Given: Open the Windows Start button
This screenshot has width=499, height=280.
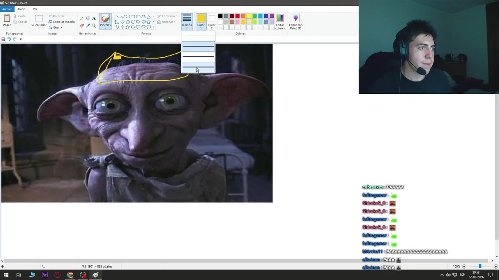Looking at the screenshot, I should click(6, 275).
